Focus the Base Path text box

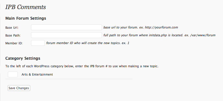[x=66, y=35]
